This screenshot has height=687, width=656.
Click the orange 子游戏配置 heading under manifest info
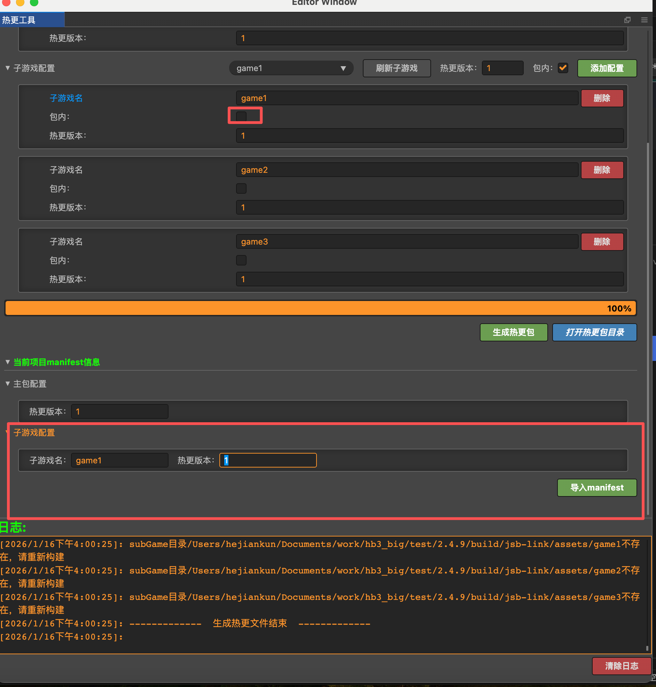coord(34,433)
